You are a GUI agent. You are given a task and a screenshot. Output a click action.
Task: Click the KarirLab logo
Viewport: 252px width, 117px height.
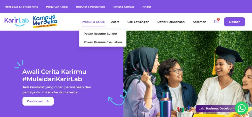coord(17,21)
